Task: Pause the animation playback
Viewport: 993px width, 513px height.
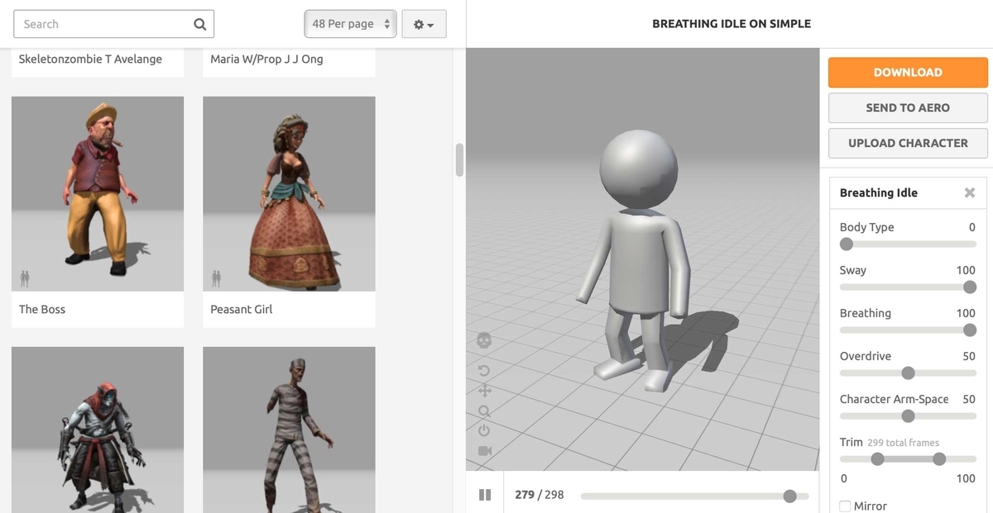Action: pos(485,495)
